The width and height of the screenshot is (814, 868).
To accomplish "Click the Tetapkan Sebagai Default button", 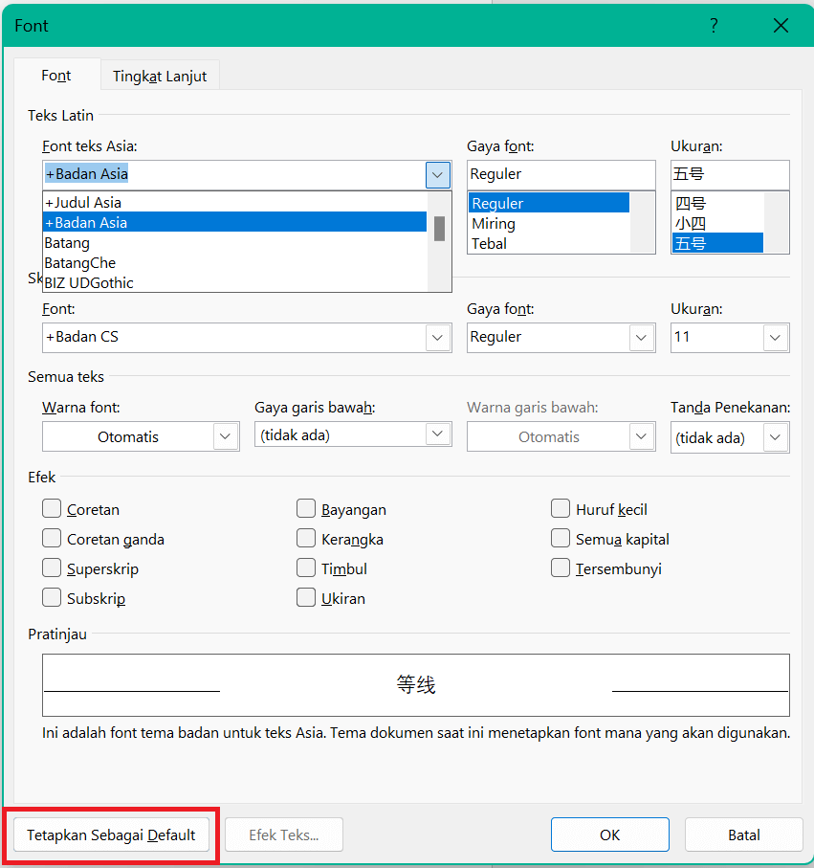I will [x=111, y=835].
